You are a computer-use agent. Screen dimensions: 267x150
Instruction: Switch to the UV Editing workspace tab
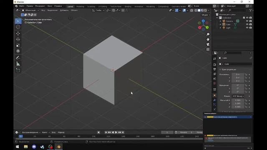click(x=103, y=7)
